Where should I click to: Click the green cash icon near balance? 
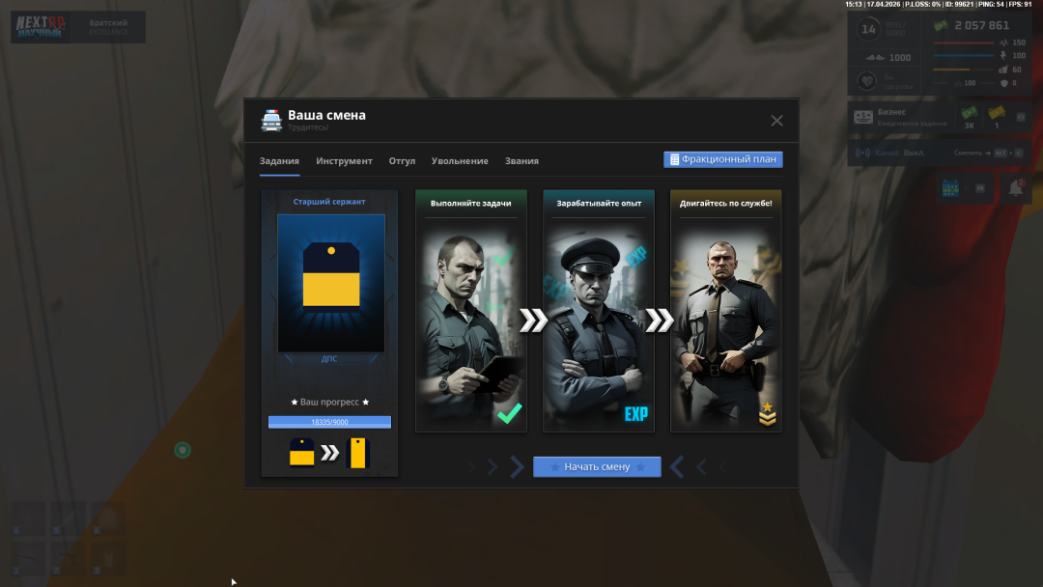940,26
